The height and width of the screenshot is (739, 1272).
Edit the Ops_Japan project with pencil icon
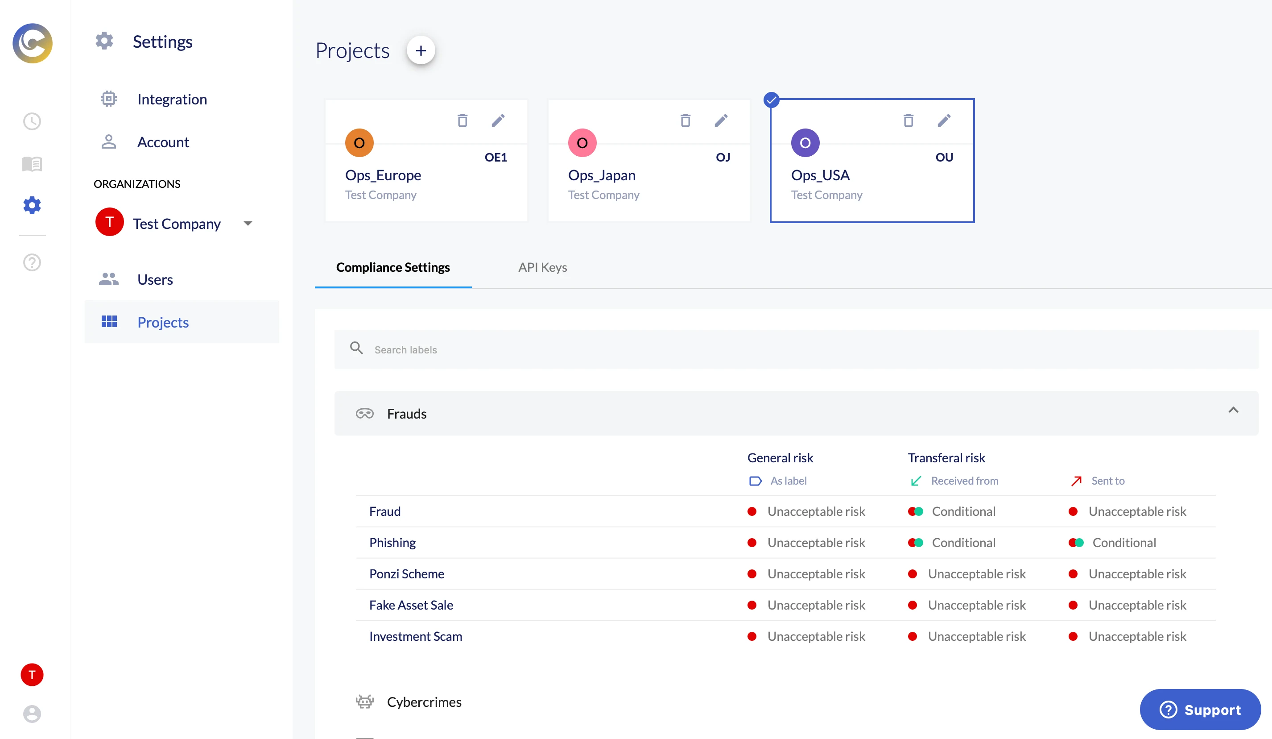721,120
